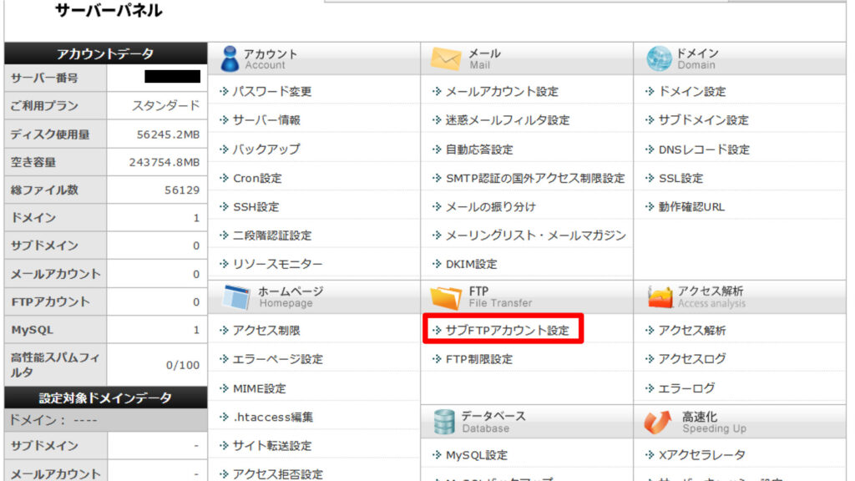Viewport: 855px width, 481px height.
Task: Open サブFTPアカウント設定
Action: [507, 330]
